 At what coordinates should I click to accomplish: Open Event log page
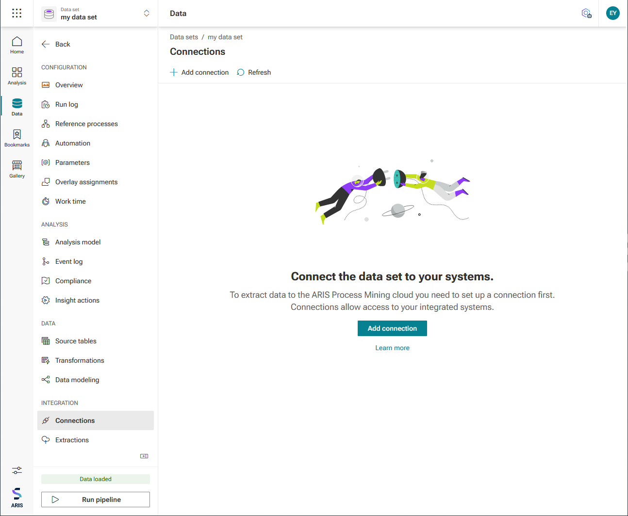tap(96, 261)
